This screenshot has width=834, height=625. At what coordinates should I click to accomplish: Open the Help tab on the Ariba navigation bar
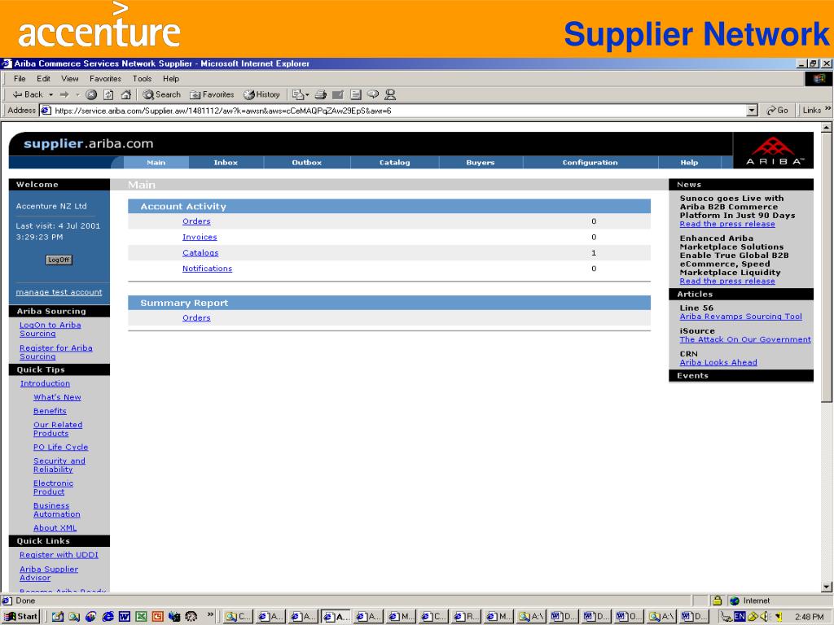click(689, 163)
